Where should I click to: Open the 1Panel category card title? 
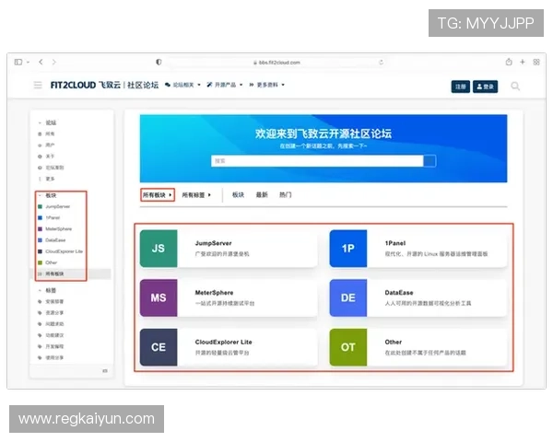click(x=395, y=243)
